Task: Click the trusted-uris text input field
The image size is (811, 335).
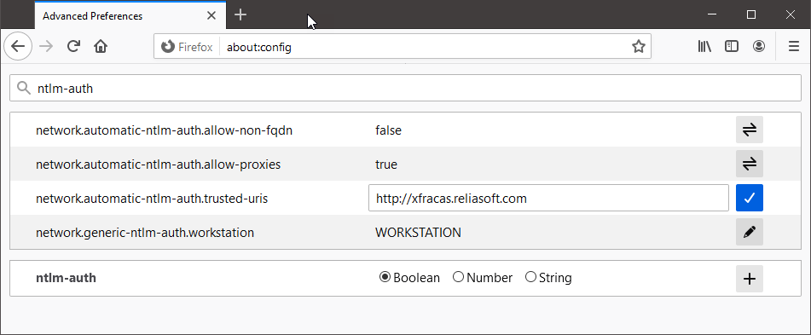Action: pos(549,198)
